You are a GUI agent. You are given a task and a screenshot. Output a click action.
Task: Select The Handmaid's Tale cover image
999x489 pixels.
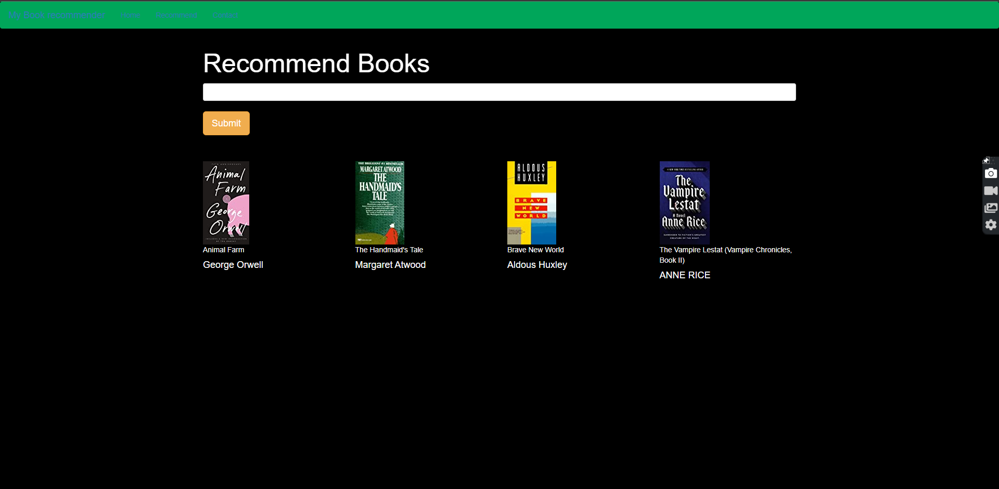pos(379,202)
